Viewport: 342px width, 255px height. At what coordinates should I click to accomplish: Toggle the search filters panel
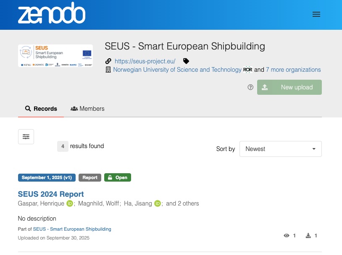(26, 137)
